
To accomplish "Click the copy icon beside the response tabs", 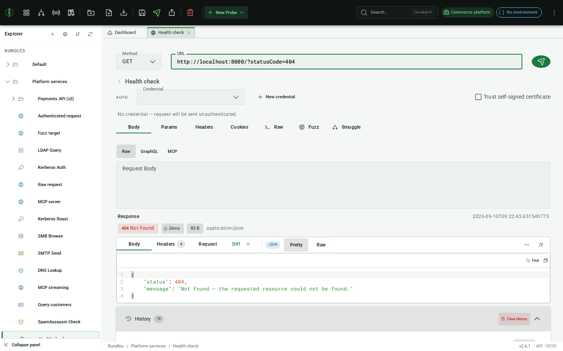I will pos(541,245).
